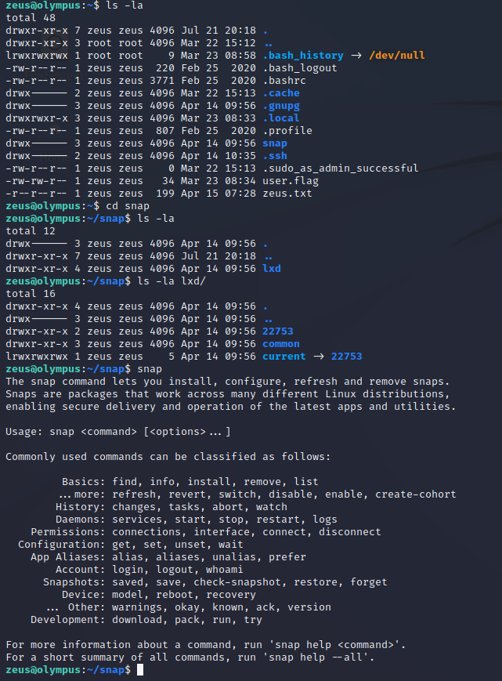Click the current symlink name
Image resolution: width=502 pixels, height=681 pixels.
(284, 356)
